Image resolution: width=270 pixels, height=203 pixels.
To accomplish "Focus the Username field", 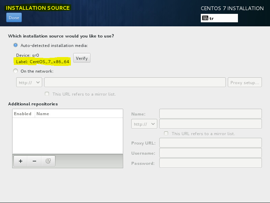I will (210, 153).
